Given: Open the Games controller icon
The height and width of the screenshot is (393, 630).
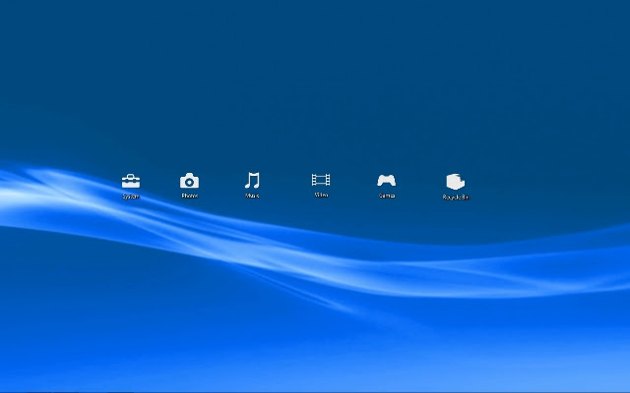Looking at the screenshot, I should [387, 181].
